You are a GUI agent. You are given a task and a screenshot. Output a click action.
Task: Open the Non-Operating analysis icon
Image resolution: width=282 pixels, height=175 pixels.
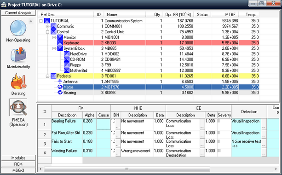click(18, 28)
